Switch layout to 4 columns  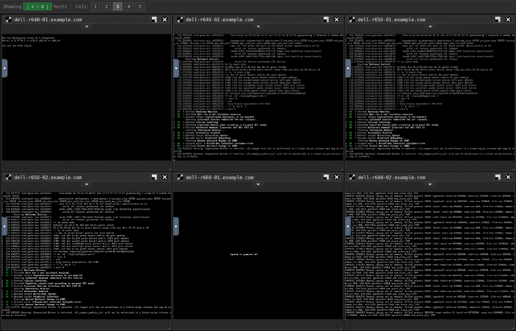point(129,7)
